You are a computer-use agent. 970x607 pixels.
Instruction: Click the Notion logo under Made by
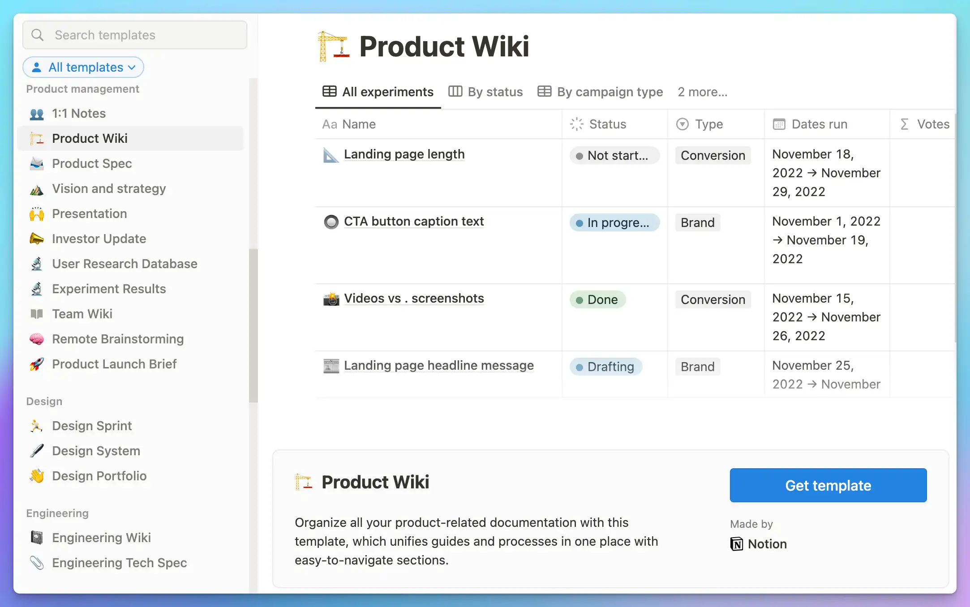click(x=737, y=544)
